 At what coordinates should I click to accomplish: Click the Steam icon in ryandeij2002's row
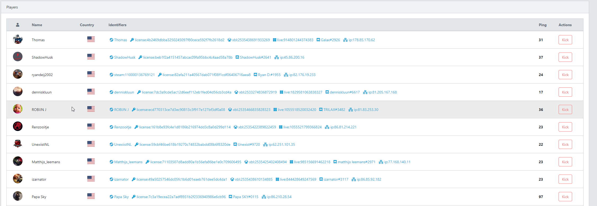(111, 75)
